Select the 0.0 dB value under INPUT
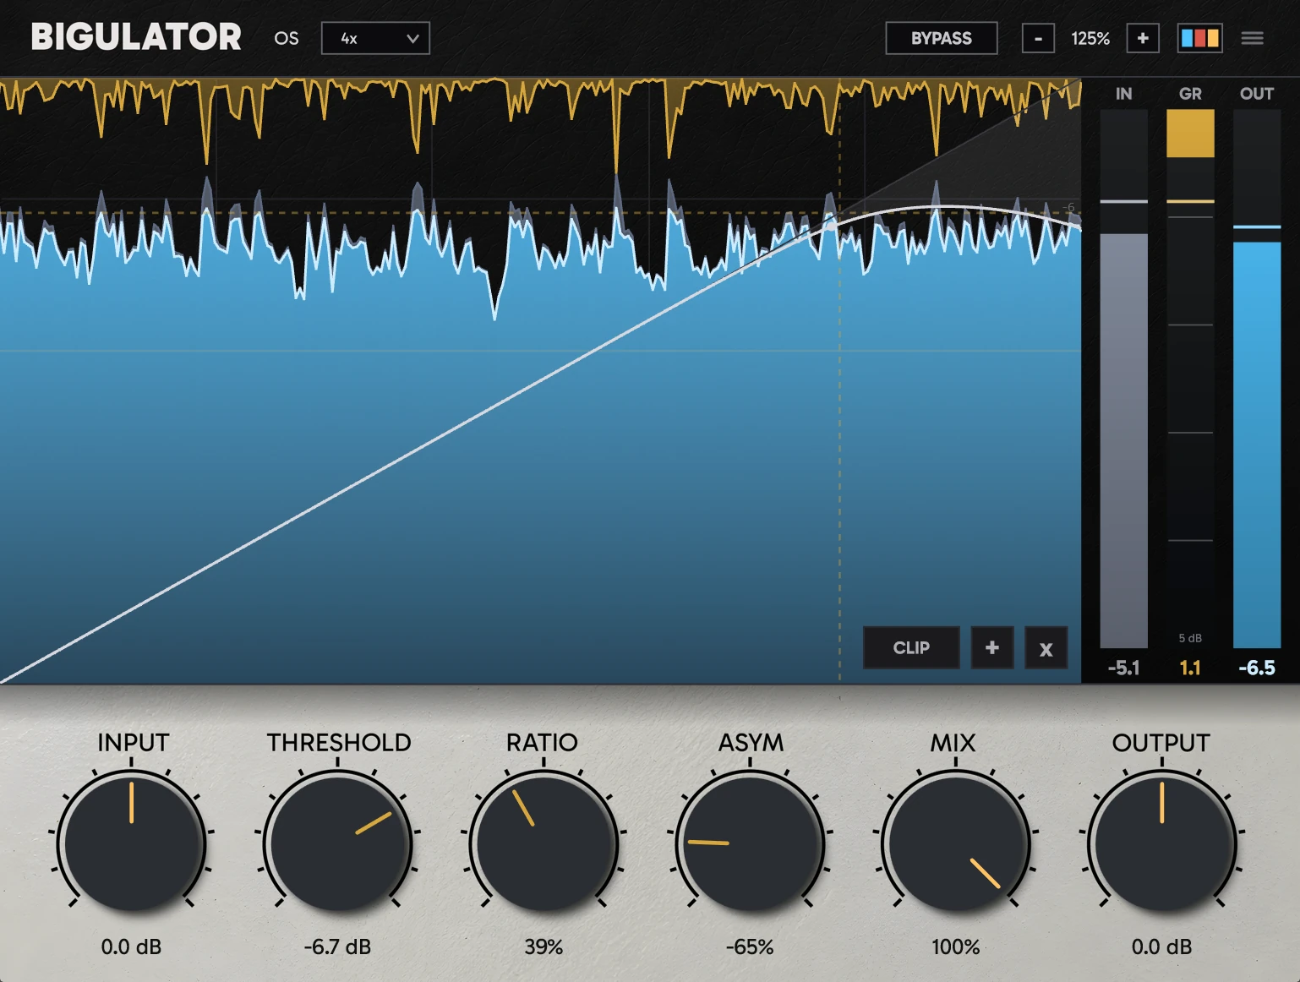This screenshot has width=1300, height=982. pyautogui.click(x=131, y=947)
